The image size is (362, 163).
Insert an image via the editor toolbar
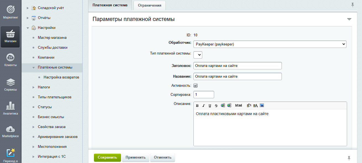click(262, 105)
